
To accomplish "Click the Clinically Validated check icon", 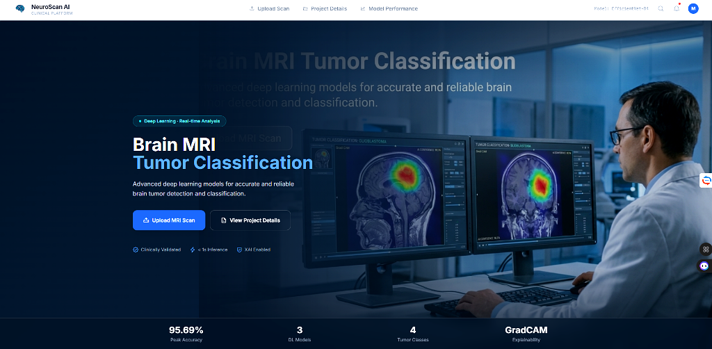I will click(x=136, y=250).
